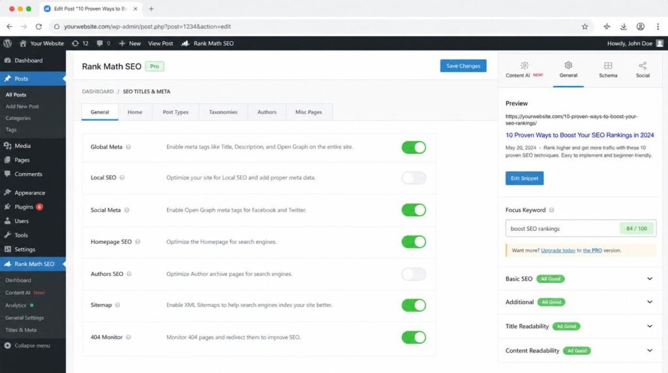Open browser profile account icon
The height and width of the screenshot is (373, 668).
point(641,26)
